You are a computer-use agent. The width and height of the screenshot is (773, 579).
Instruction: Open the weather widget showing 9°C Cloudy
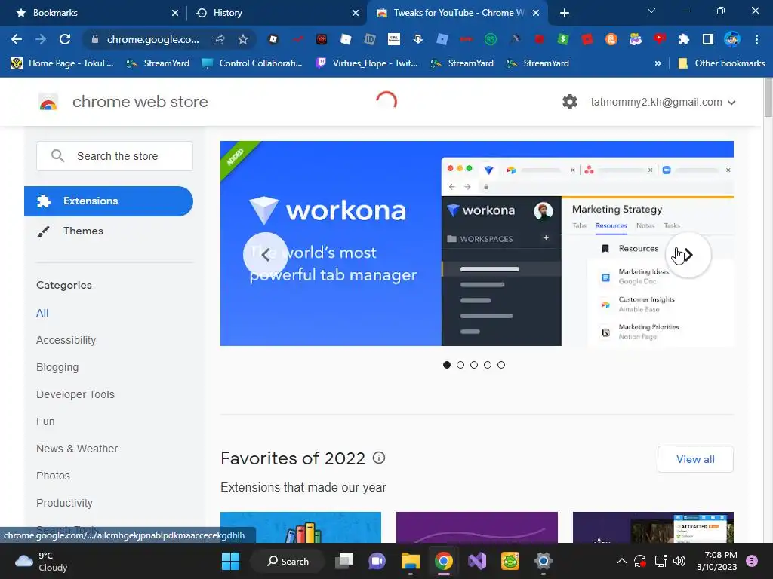(x=42, y=561)
